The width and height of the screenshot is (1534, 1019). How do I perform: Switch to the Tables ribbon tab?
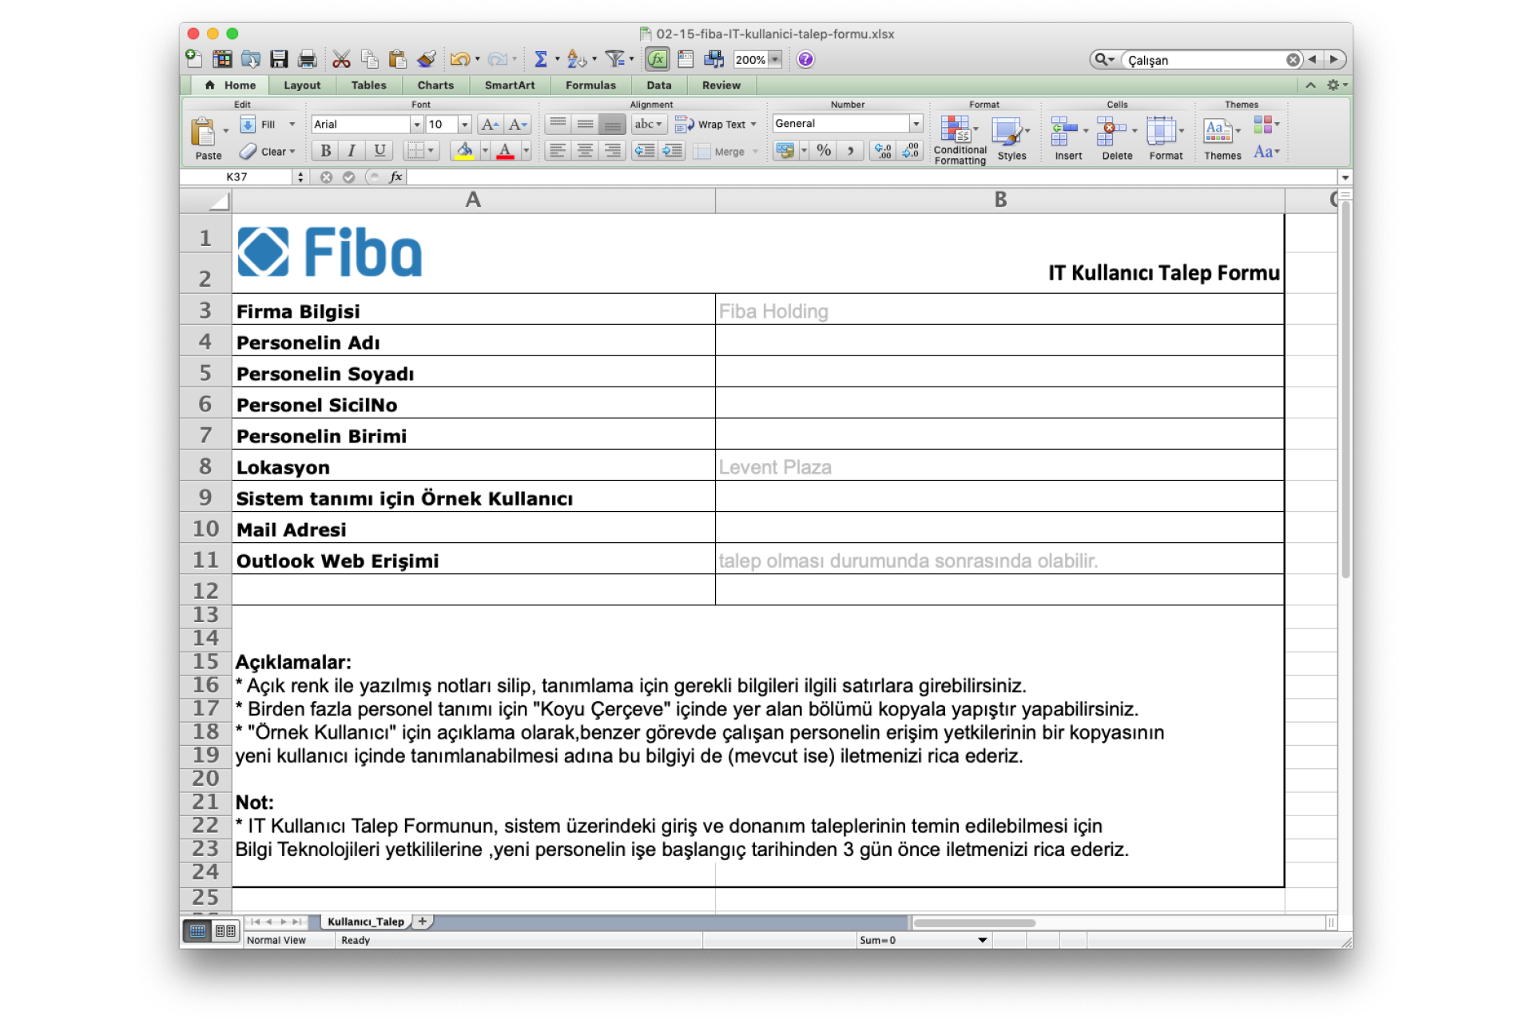pyautogui.click(x=368, y=85)
